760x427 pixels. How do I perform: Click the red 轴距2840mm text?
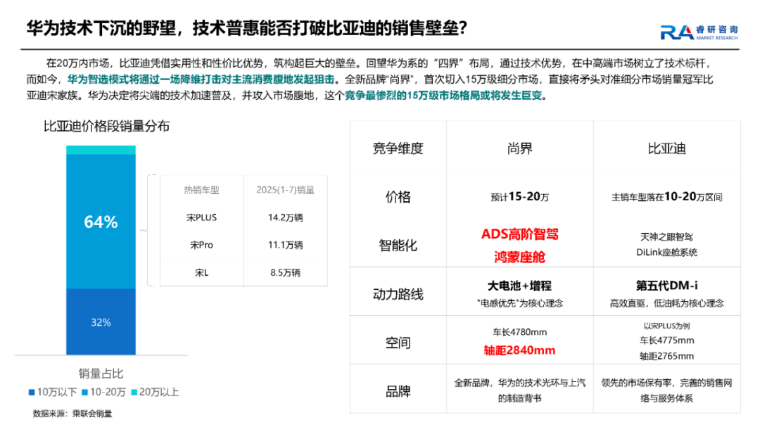(x=519, y=350)
